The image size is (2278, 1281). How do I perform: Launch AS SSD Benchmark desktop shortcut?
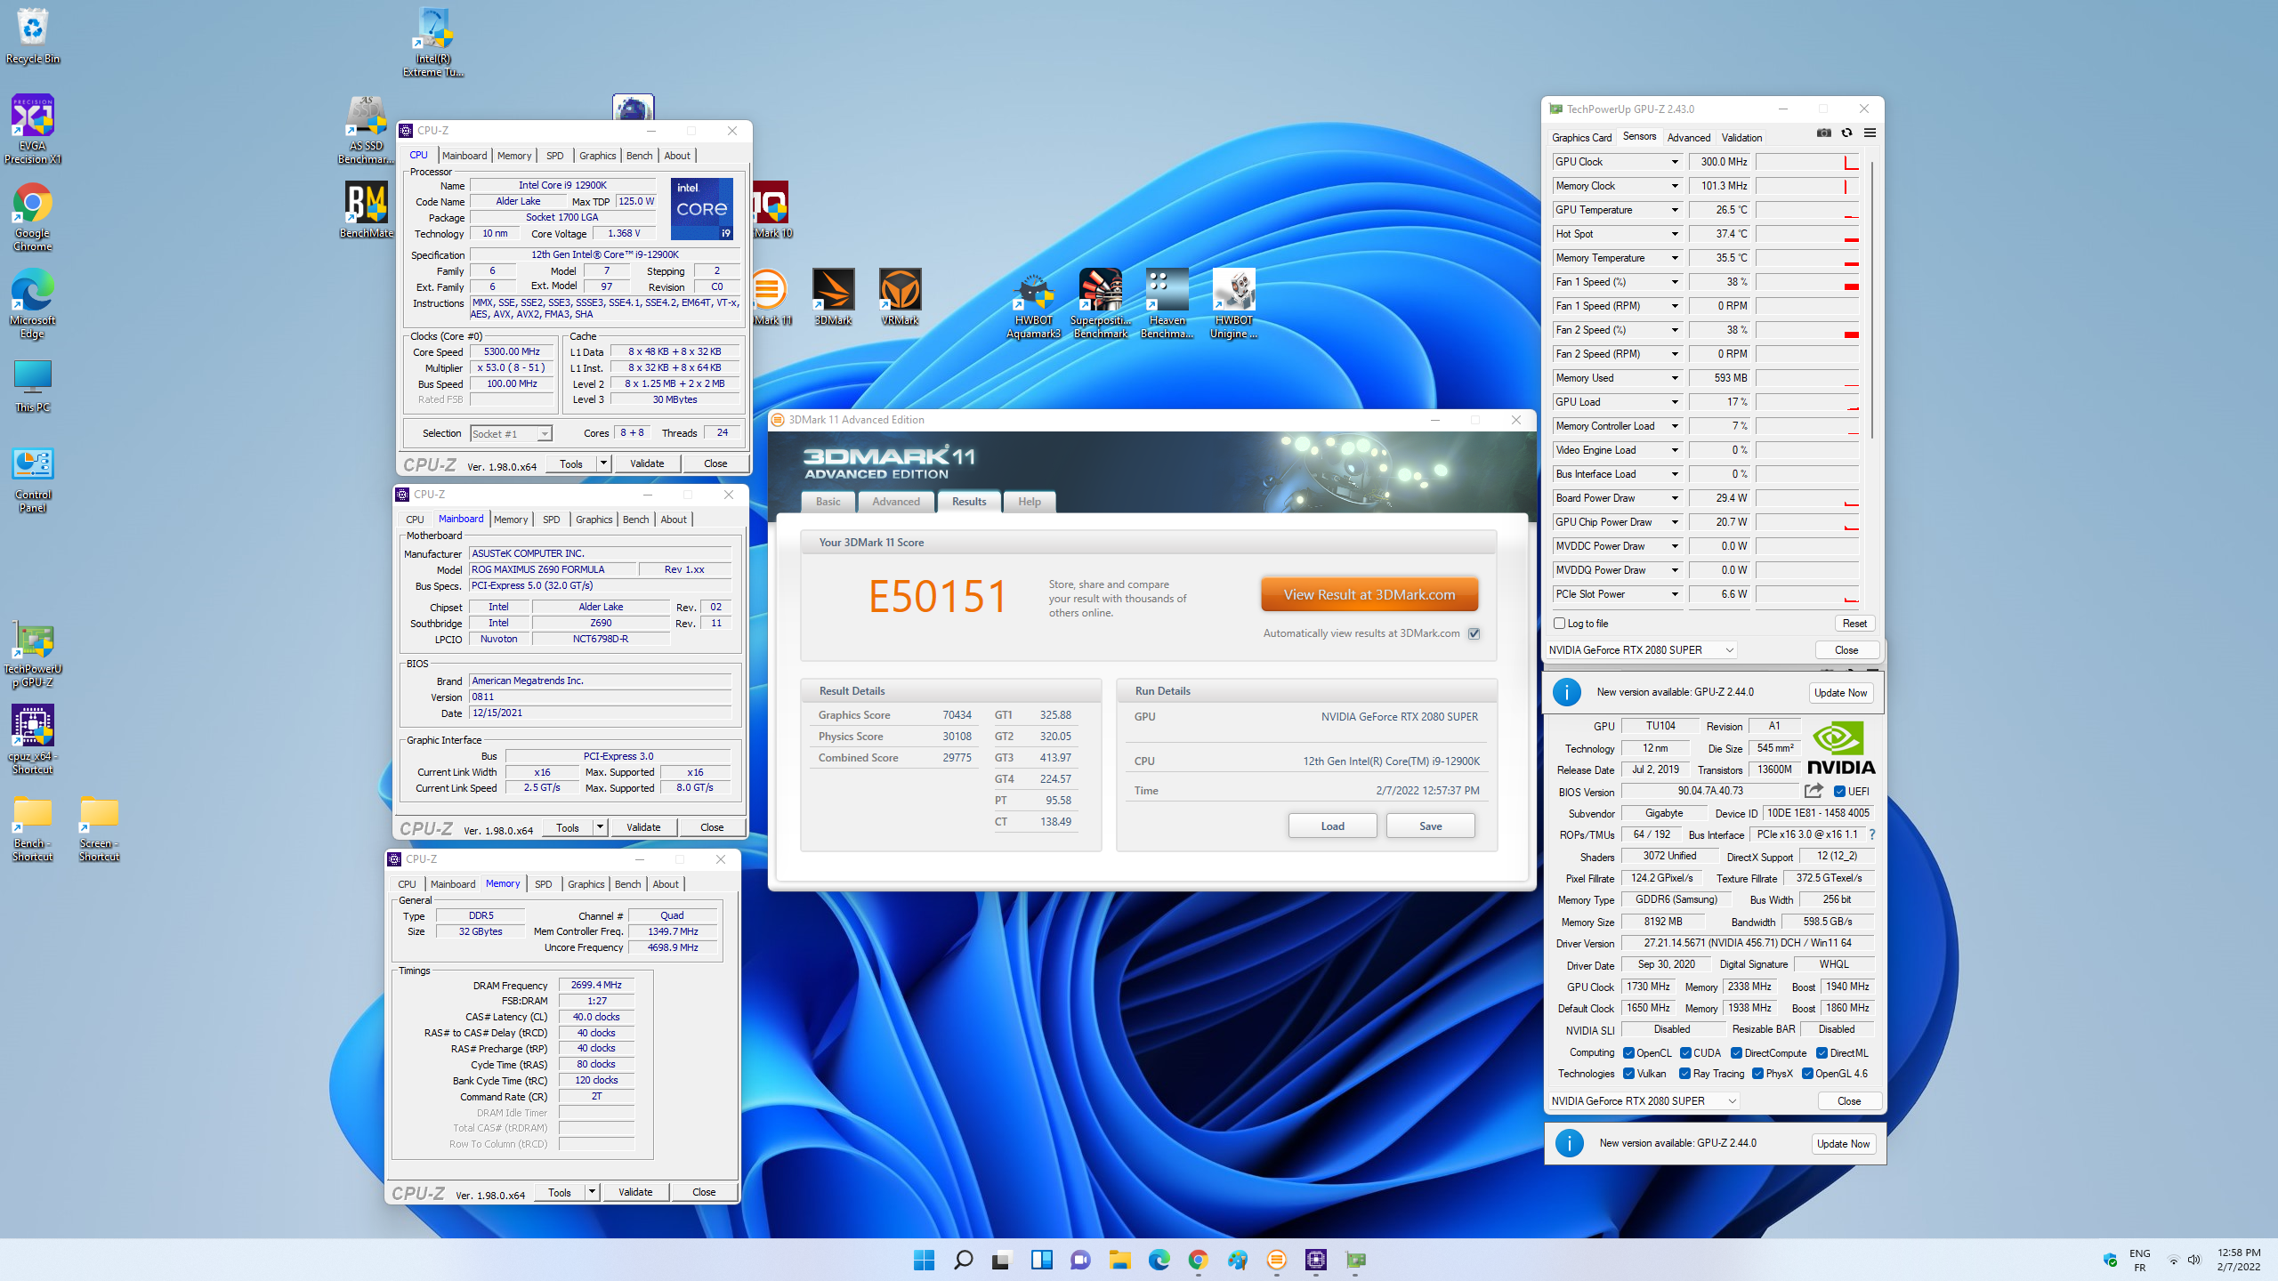pyautogui.click(x=366, y=130)
